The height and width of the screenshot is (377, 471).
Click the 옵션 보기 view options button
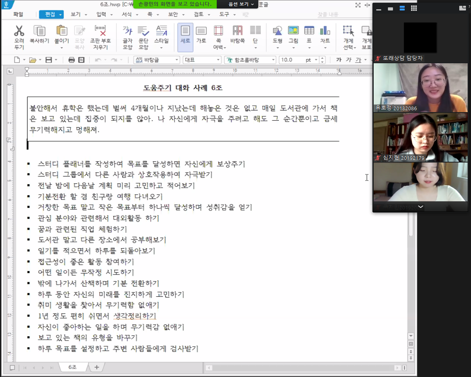[x=241, y=4]
